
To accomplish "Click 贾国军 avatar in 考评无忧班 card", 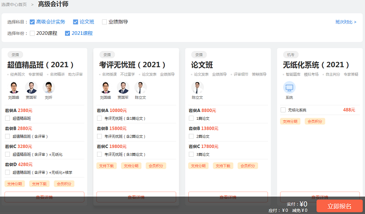I will point(123,87).
